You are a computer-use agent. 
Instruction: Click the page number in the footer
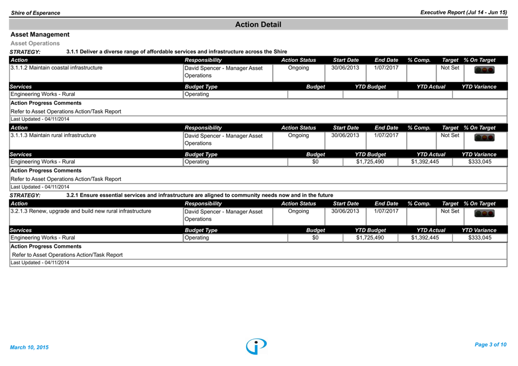point(490,345)
